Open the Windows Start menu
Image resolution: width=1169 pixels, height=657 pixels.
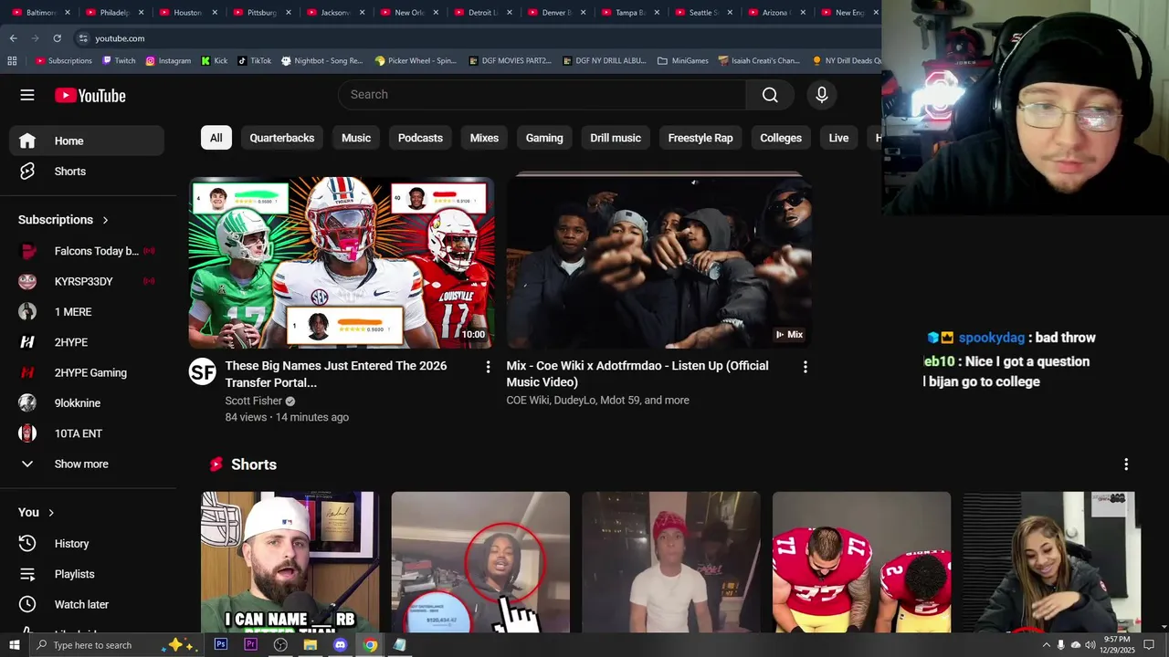click(13, 645)
